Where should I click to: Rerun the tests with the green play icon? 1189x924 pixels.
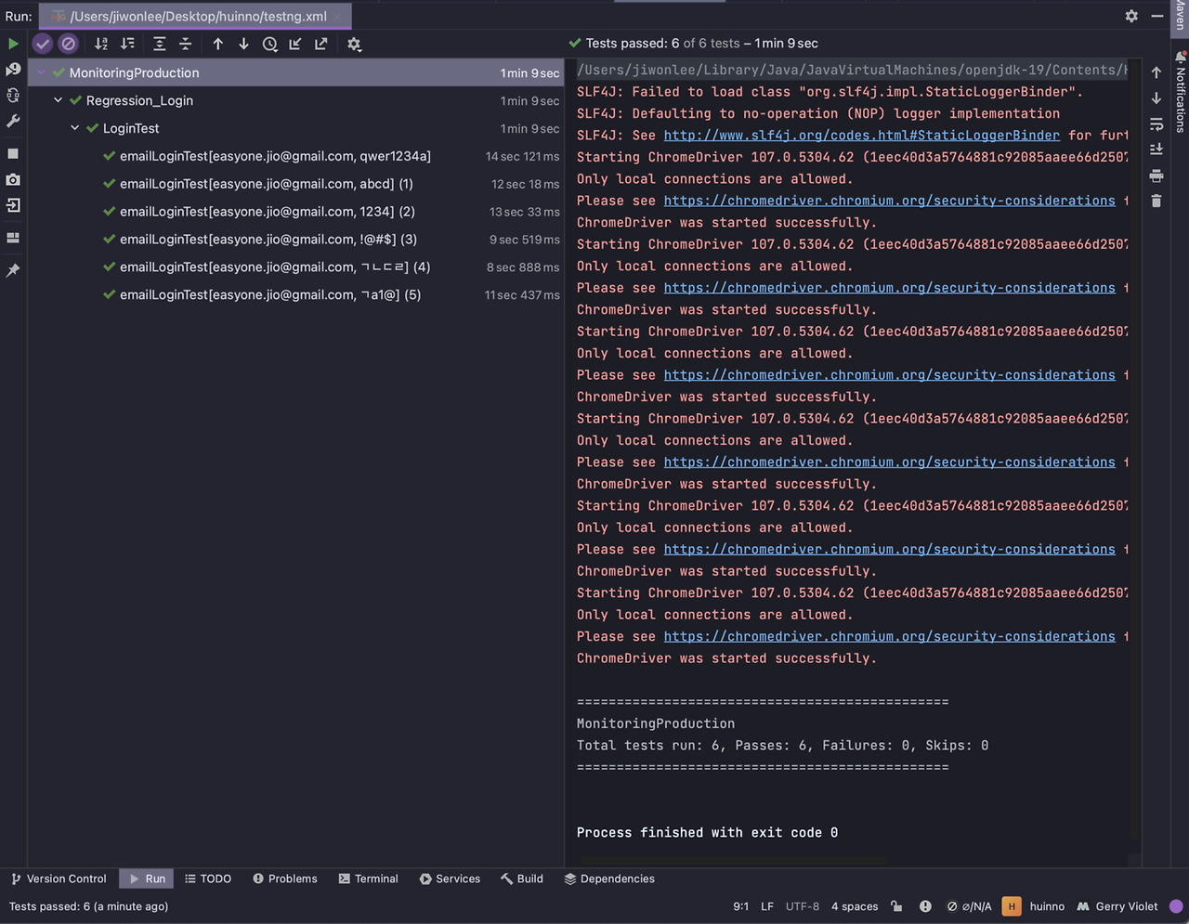pyautogui.click(x=13, y=44)
